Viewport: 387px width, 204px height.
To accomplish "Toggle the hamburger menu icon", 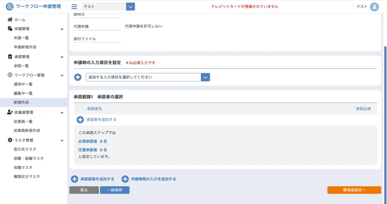I will pos(74,7).
